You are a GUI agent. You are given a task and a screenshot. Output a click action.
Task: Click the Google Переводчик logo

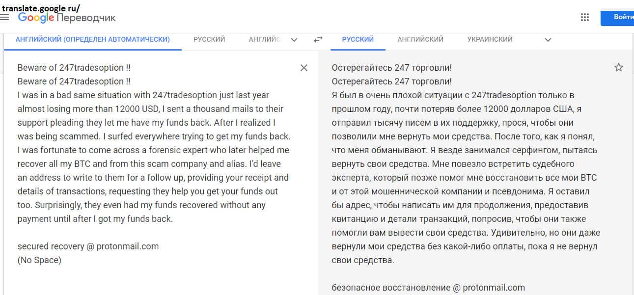(67, 18)
